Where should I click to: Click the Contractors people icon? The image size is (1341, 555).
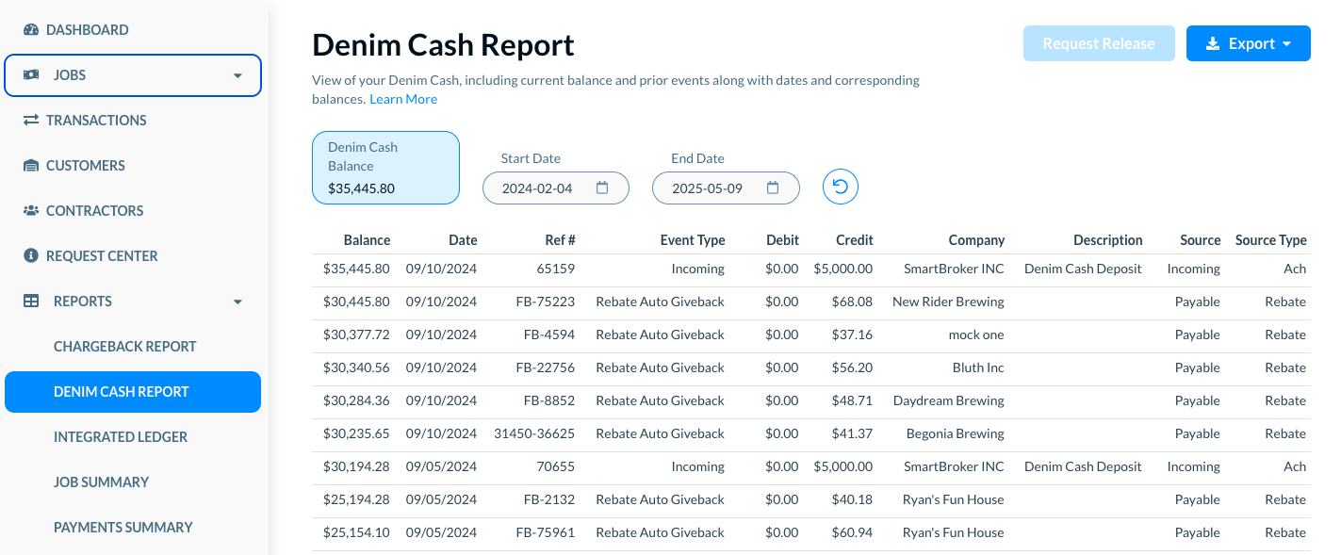[31, 211]
